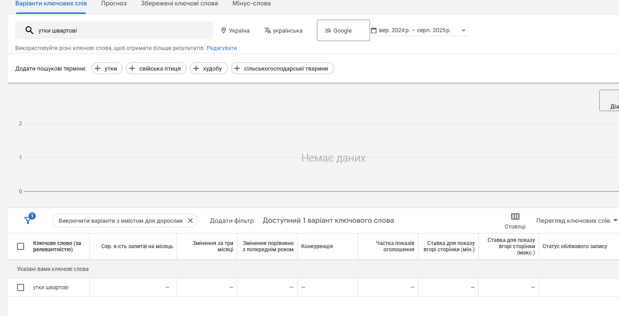Click the Редагувати link
Viewport: 619px width, 316px height.
[x=222, y=48]
